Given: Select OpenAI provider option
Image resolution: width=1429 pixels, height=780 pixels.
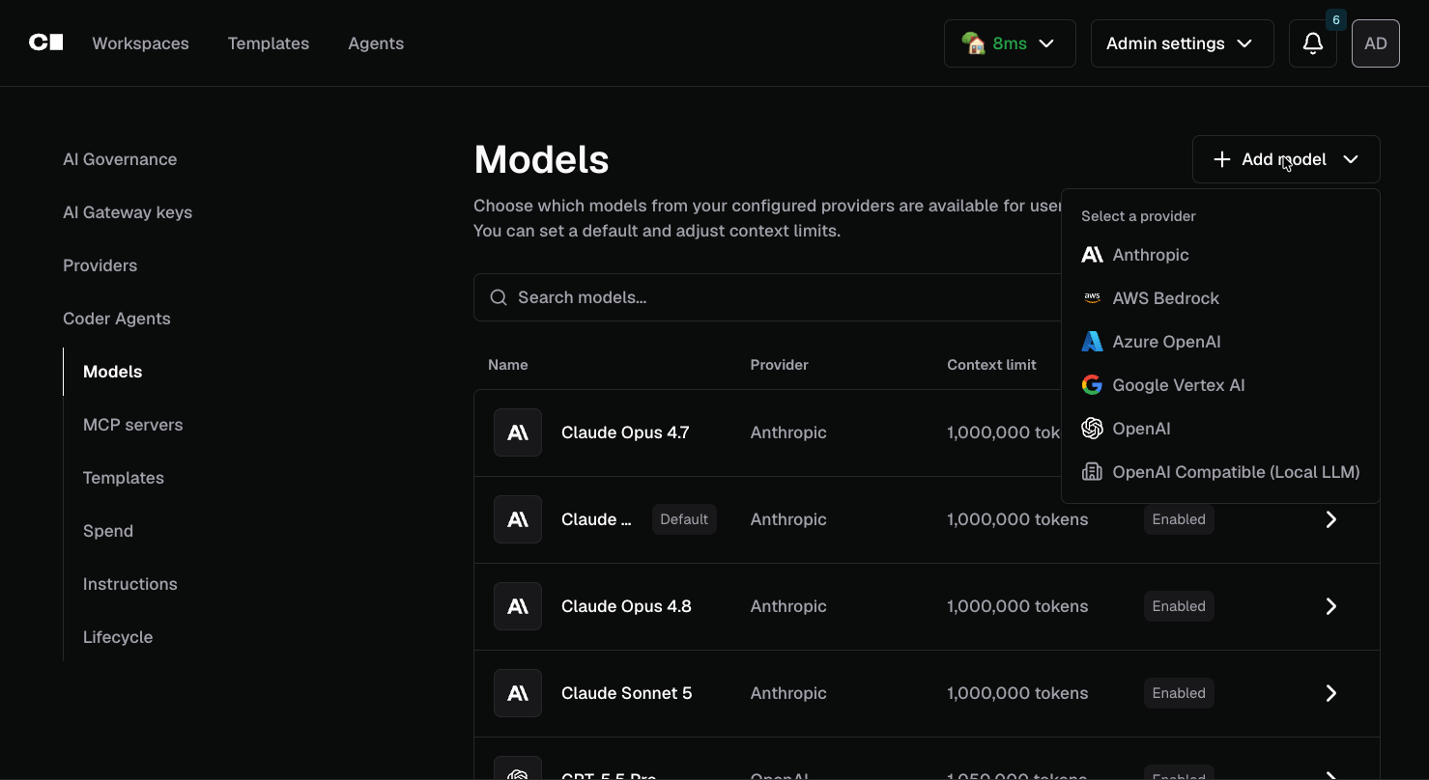Looking at the screenshot, I should click(x=1220, y=429).
